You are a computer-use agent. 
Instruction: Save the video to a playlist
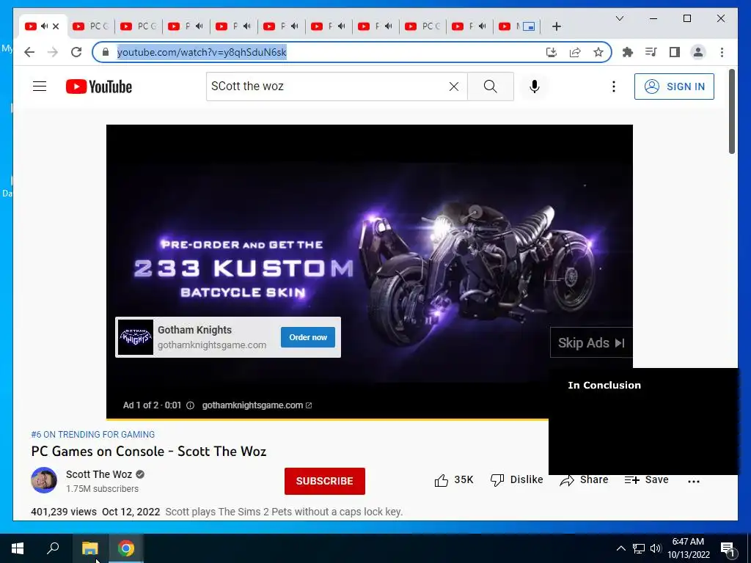[647, 479]
